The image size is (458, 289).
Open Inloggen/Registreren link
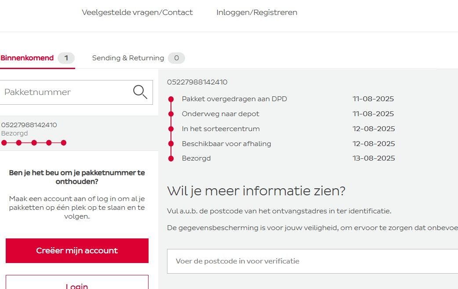[x=257, y=13]
